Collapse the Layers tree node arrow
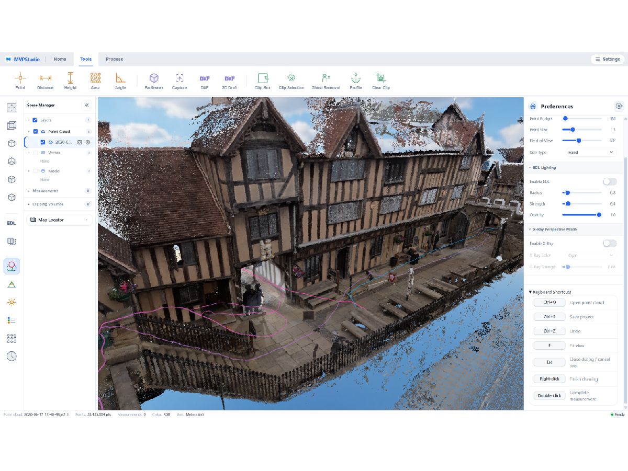Image resolution: width=628 pixels, height=471 pixels. coord(29,120)
